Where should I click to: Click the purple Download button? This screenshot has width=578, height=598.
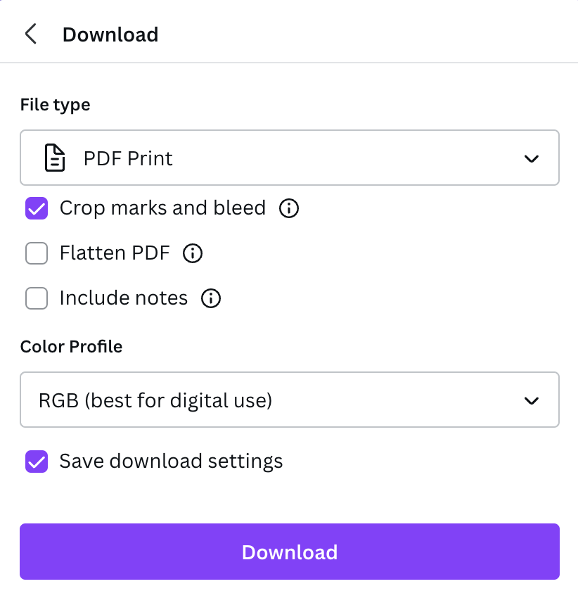click(x=290, y=552)
